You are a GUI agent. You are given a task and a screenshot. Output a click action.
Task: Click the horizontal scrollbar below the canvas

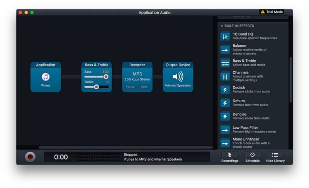click(126, 147)
